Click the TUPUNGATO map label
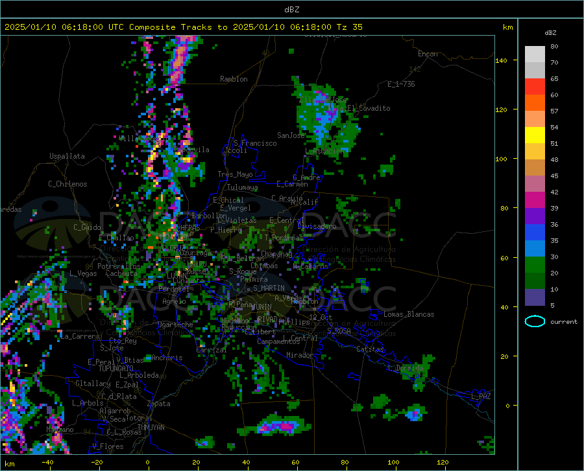 coord(116,369)
